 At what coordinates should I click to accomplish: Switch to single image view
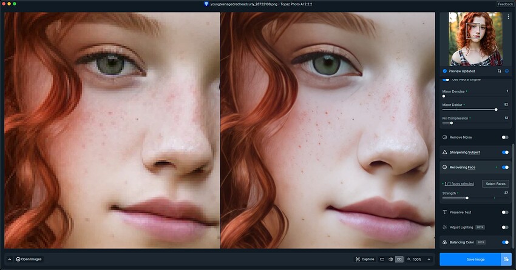381,259
